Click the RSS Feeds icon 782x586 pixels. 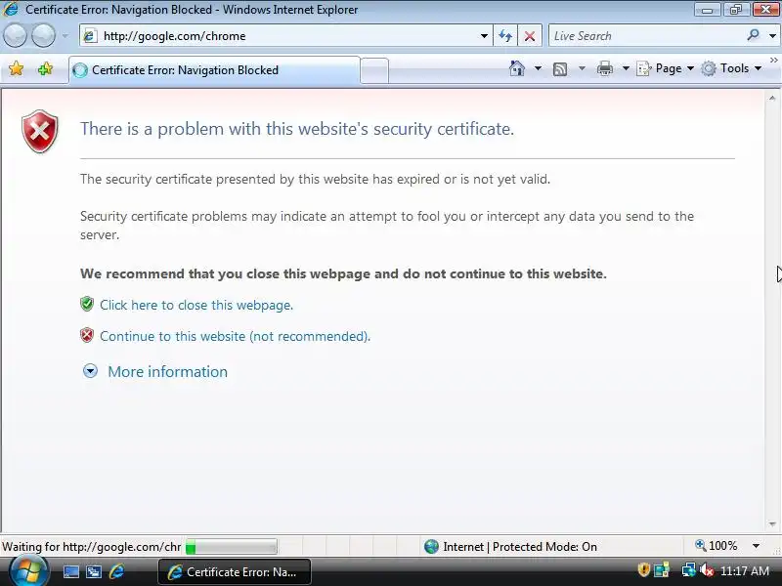[560, 68]
